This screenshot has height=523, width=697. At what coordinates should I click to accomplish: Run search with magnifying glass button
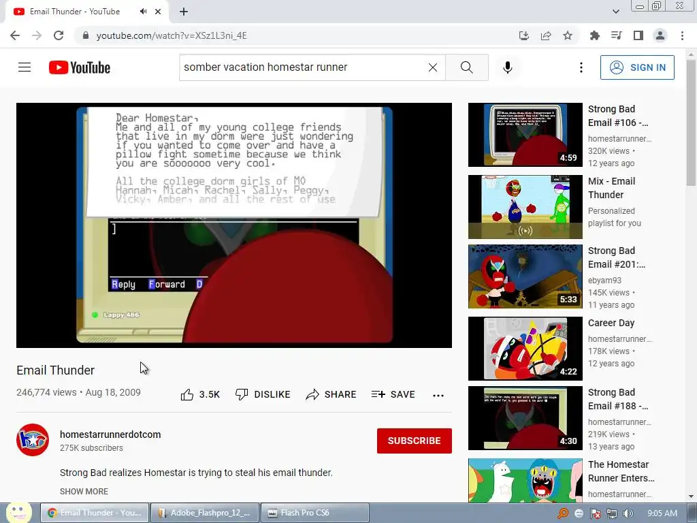467,67
